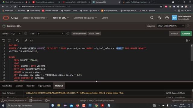Click code editor vertical scrollbar
Screen dimensions: 193x108
click(x=192, y=53)
